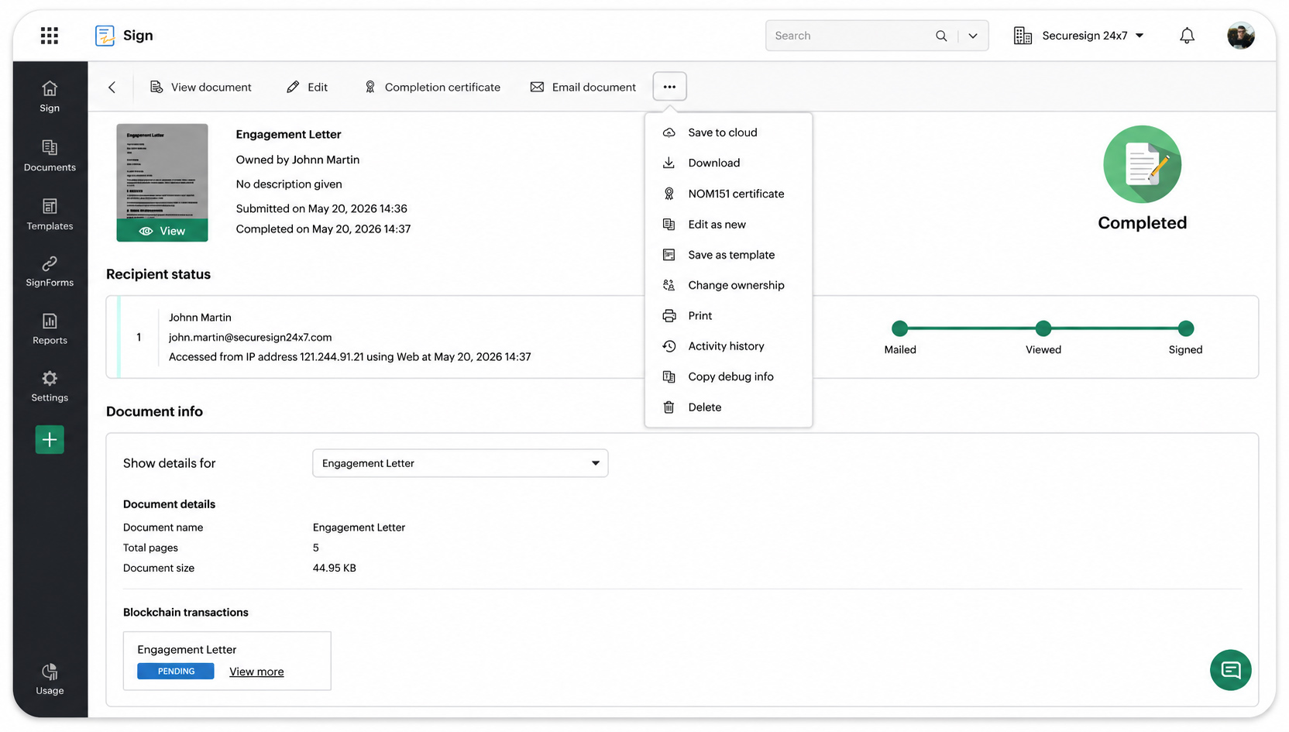Select Save to cloud
Screen dimensions: 1289x732
[x=728, y=132]
